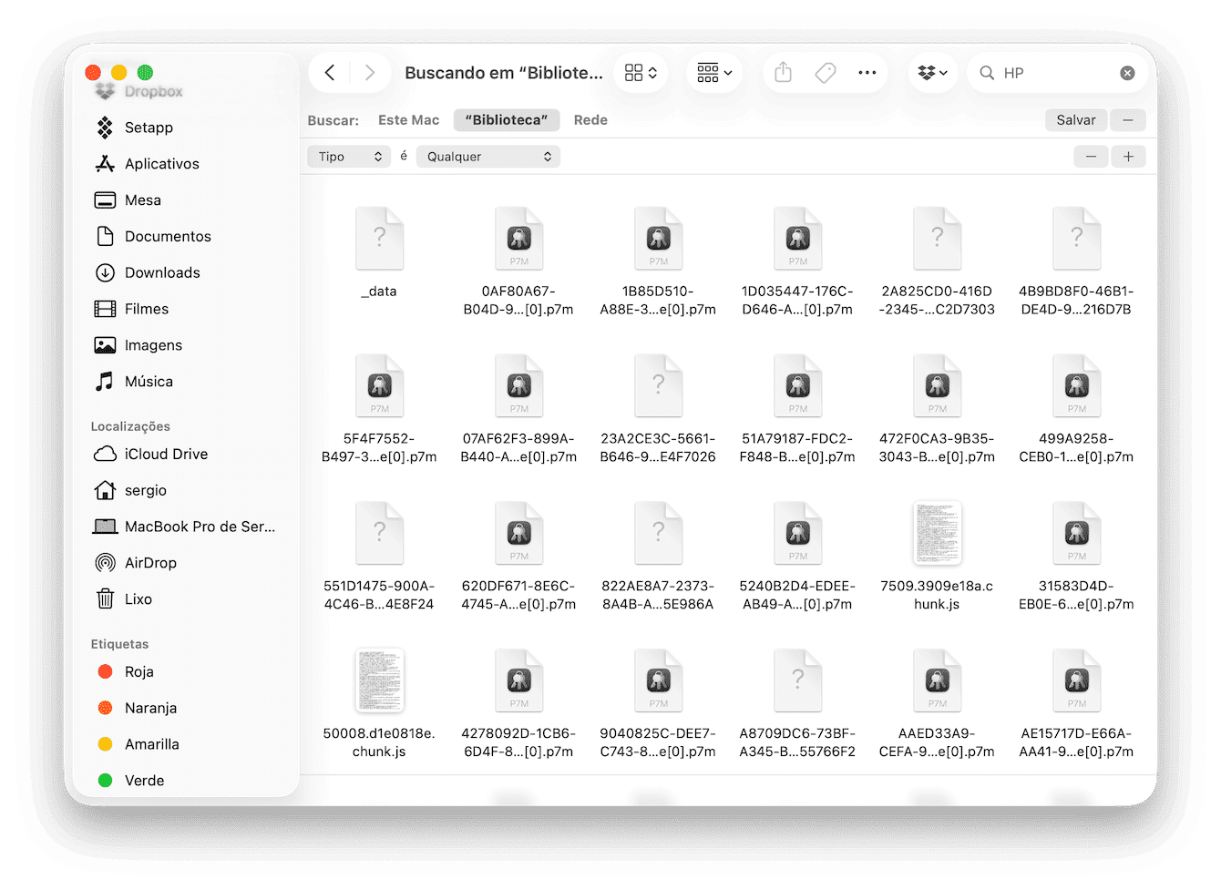Open Documentos in the sidebar
Screen dimensions: 1221x890
[x=168, y=237]
